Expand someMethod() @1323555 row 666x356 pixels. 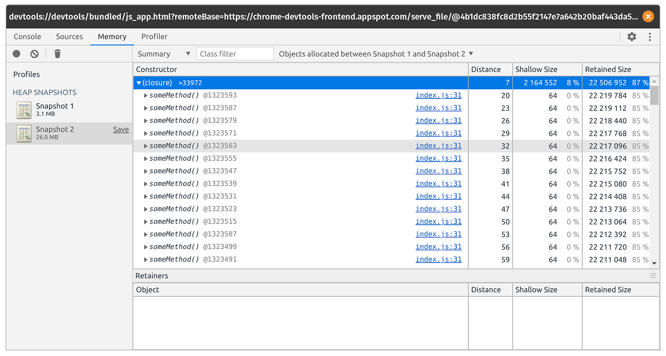[146, 159]
